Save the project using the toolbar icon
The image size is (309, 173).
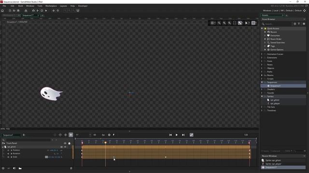18,11
